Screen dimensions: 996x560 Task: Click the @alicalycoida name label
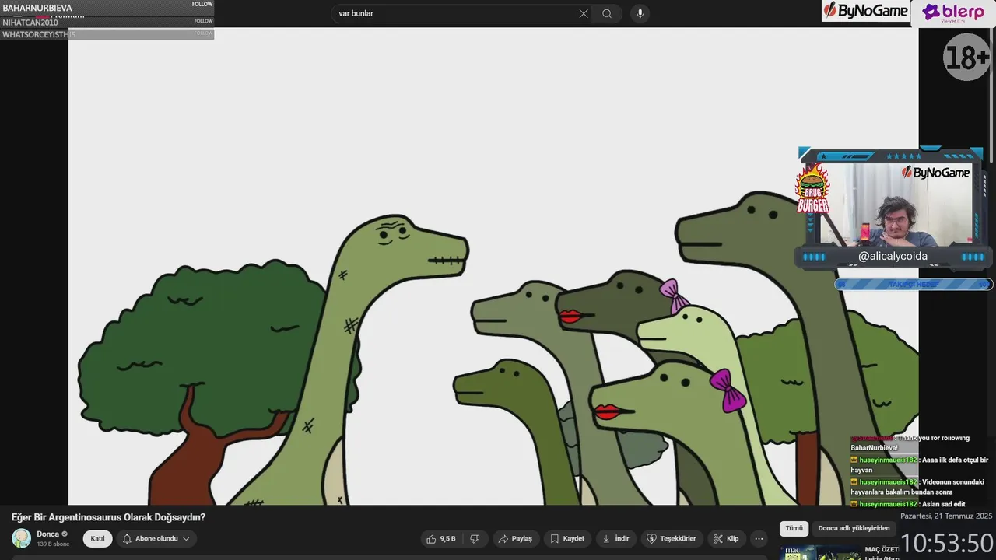(893, 256)
